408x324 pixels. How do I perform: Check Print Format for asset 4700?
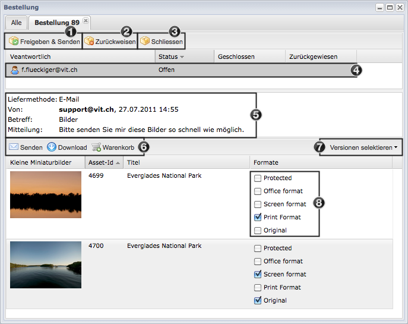tap(258, 288)
